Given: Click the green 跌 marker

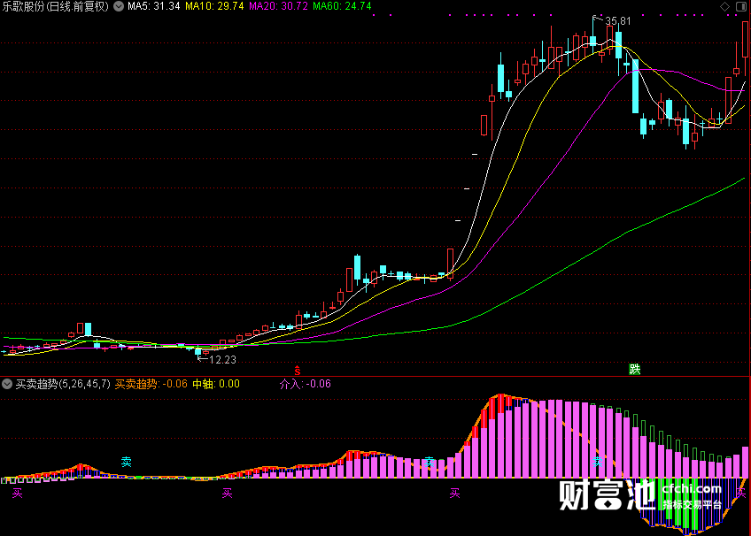Looking at the screenshot, I should (x=635, y=369).
